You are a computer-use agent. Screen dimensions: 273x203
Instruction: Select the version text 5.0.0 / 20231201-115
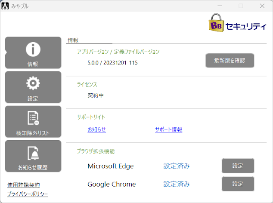pos(112,63)
